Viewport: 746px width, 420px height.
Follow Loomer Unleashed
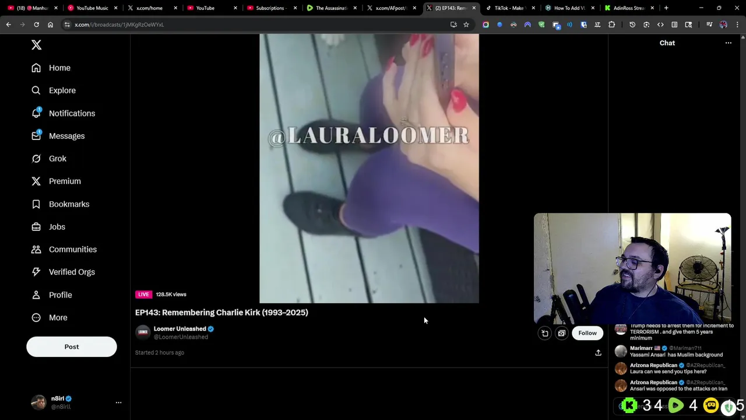tap(587, 333)
